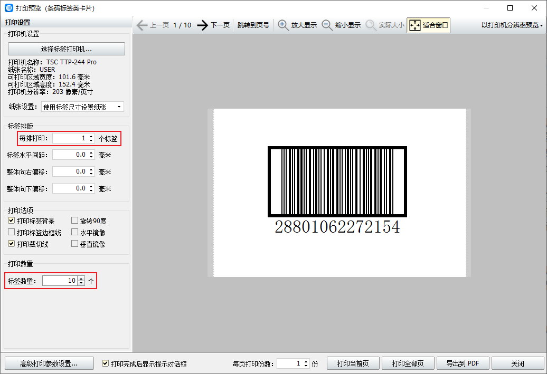Click the fit to window icon
Viewport: 547px width, 374px height.
click(415, 25)
